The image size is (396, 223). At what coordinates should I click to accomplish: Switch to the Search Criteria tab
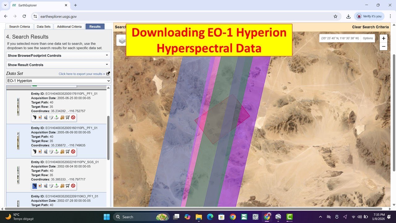(x=19, y=27)
